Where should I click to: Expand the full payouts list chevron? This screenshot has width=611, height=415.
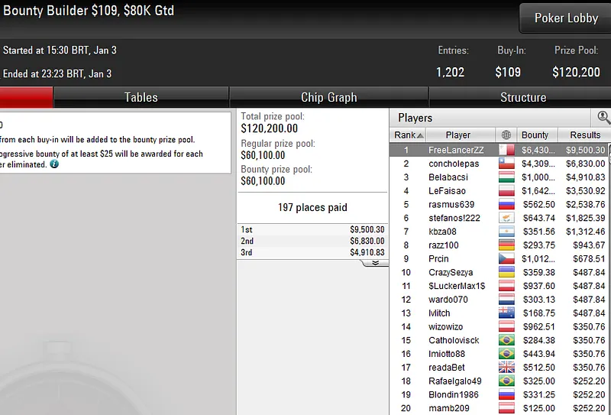pyautogui.click(x=375, y=263)
